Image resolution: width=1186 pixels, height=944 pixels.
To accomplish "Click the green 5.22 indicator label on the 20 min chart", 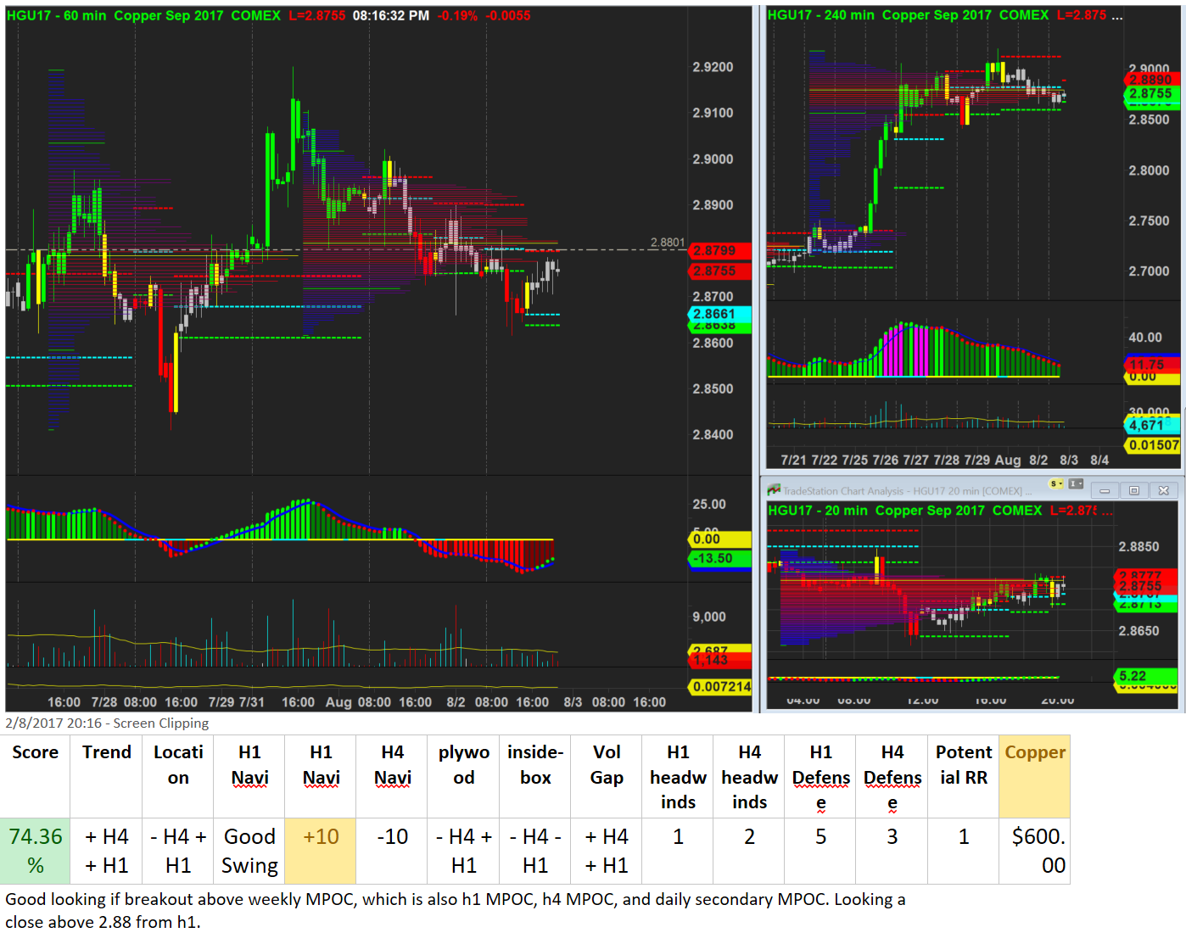I will coord(1145,676).
